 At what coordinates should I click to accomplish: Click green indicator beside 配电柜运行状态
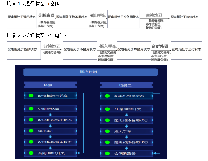tap(31, 96)
